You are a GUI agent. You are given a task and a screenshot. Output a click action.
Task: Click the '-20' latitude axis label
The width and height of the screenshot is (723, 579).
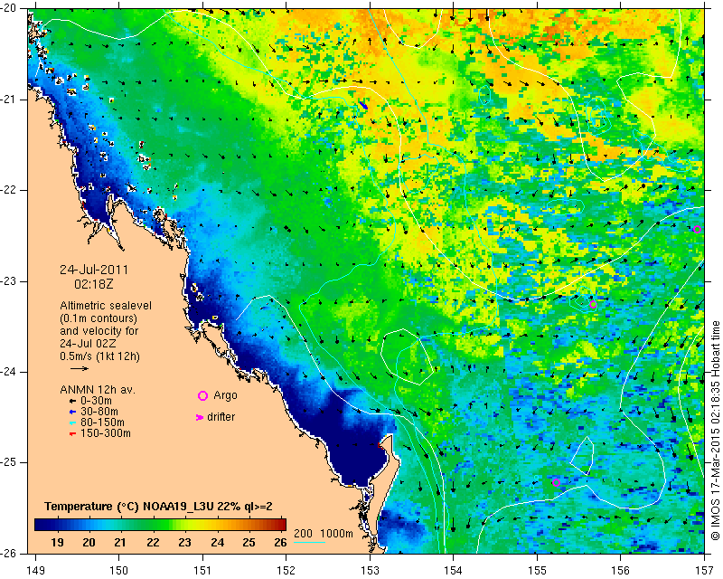pos(8,8)
